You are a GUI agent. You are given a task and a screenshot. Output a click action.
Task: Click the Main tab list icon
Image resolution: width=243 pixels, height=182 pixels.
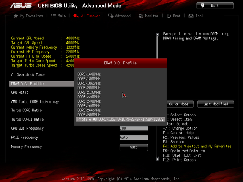[x=54, y=16]
